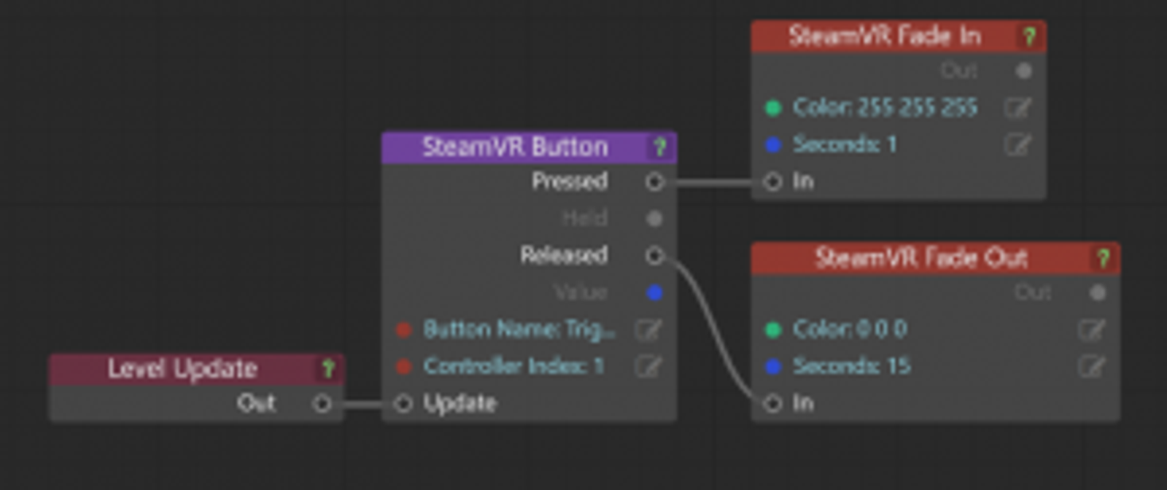Image resolution: width=1167 pixels, height=490 pixels.
Task: Select SteamVR Fade In node title
Action: point(884,36)
